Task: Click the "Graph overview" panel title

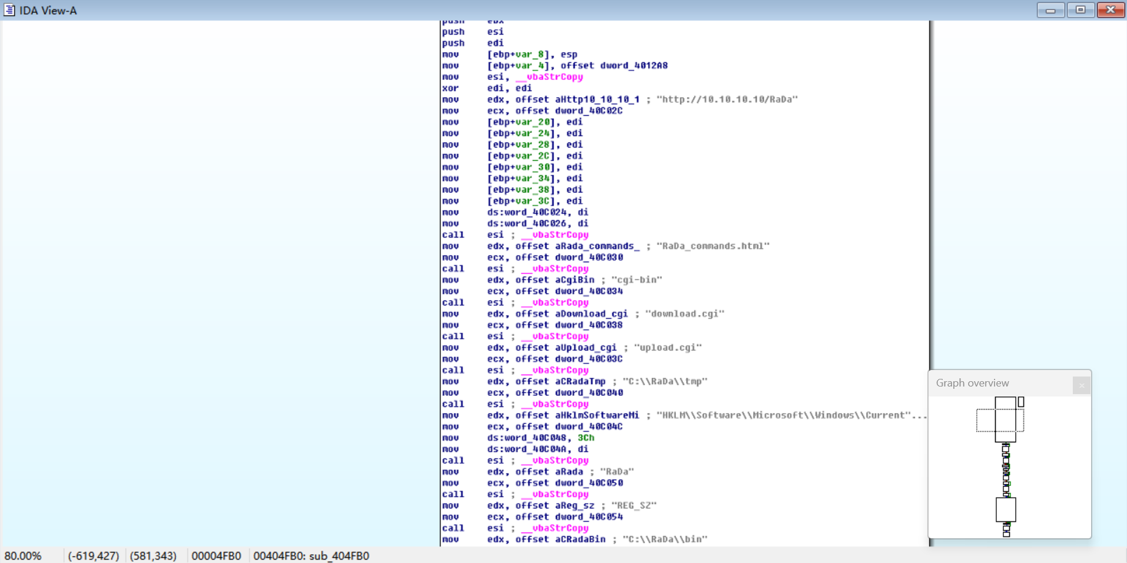Action: coord(972,383)
